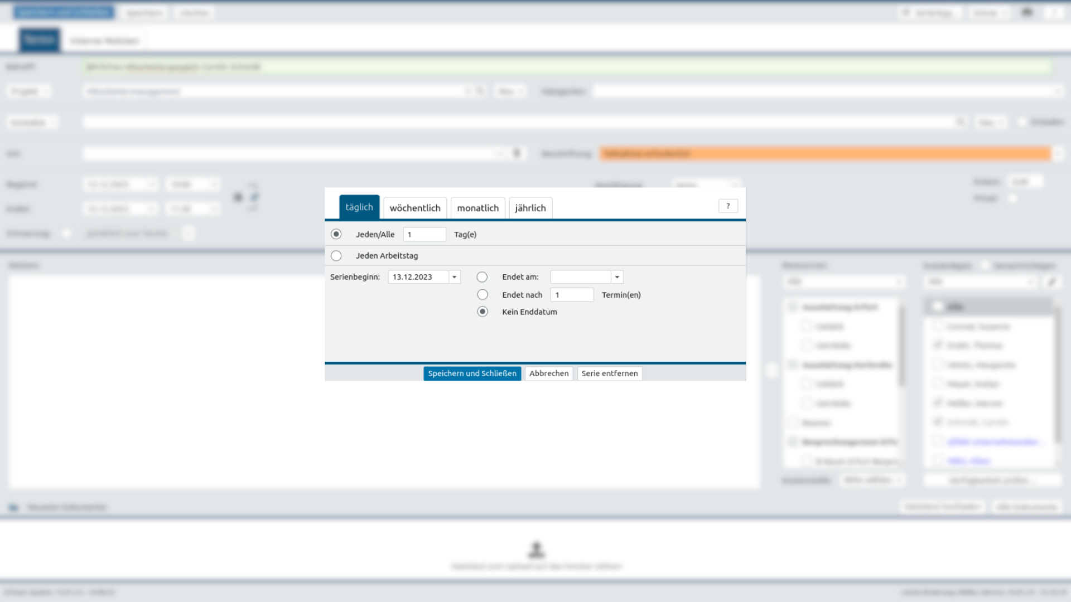Select the Endet am radio button
The width and height of the screenshot is (1071, 602).
[x=482, y=277]
